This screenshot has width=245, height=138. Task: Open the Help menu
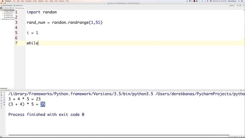[67, 1]
